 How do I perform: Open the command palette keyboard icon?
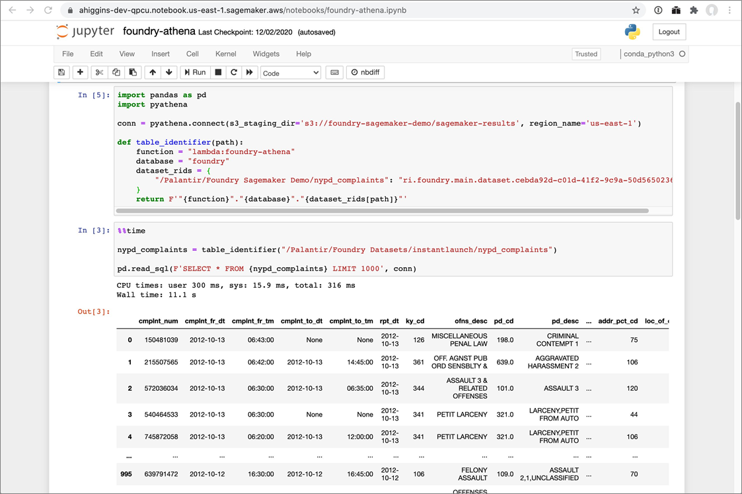pyautogui.click(x=334, y=73)
